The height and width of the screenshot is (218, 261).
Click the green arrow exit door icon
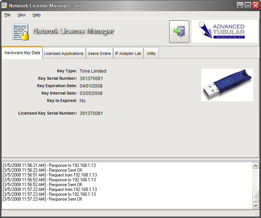(x=179, y=32)
